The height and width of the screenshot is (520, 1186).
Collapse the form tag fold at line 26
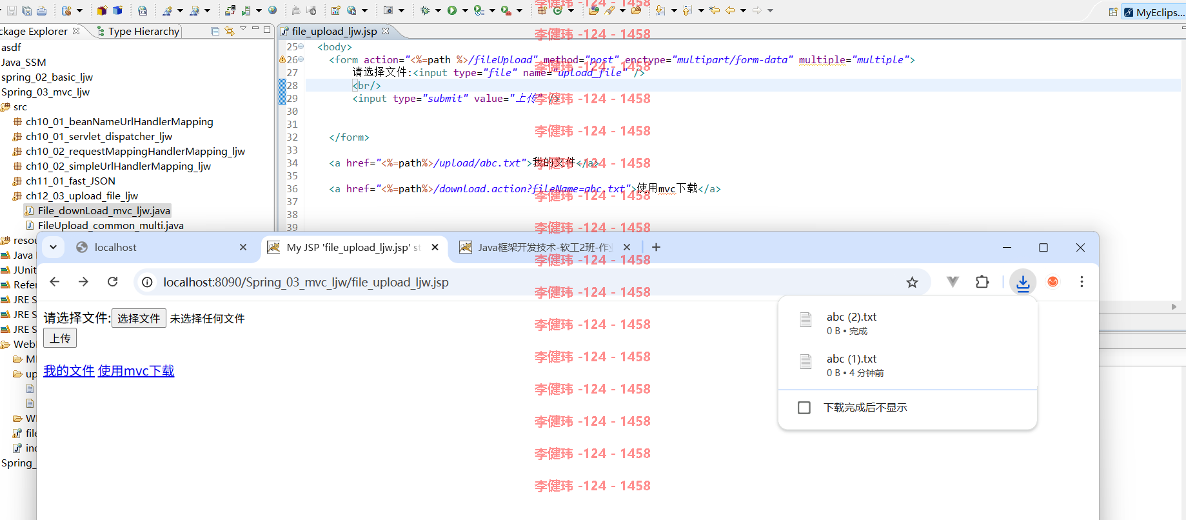pyautogui.click(x=301, y=59)
